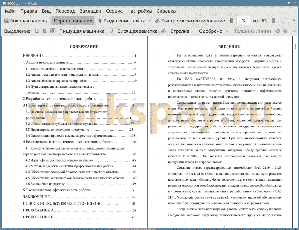The width and height of the screenshot is (299, 230).
Task: Click the ПРИЛОЖЕНИЕ Б contents entry
Action: pos(79,217)
